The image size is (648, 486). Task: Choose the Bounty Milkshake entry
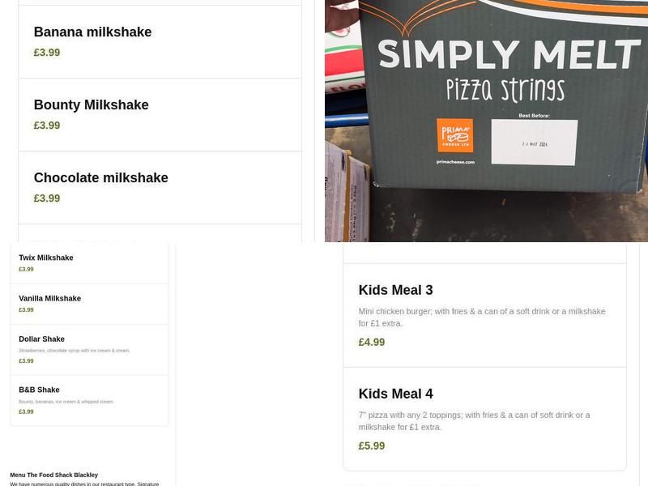tap(91, 104)
